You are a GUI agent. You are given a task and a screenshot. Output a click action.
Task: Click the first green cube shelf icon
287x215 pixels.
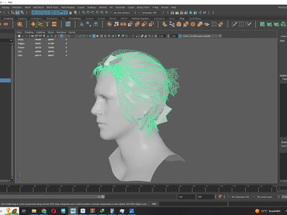pyautogui.click(x=262, y=24)
